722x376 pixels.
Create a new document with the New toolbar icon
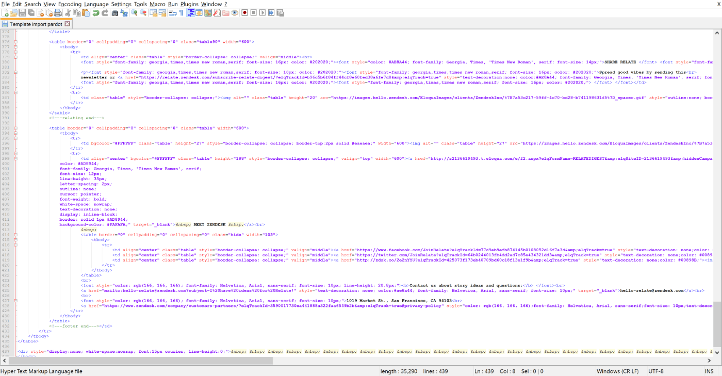coord(5,12)
